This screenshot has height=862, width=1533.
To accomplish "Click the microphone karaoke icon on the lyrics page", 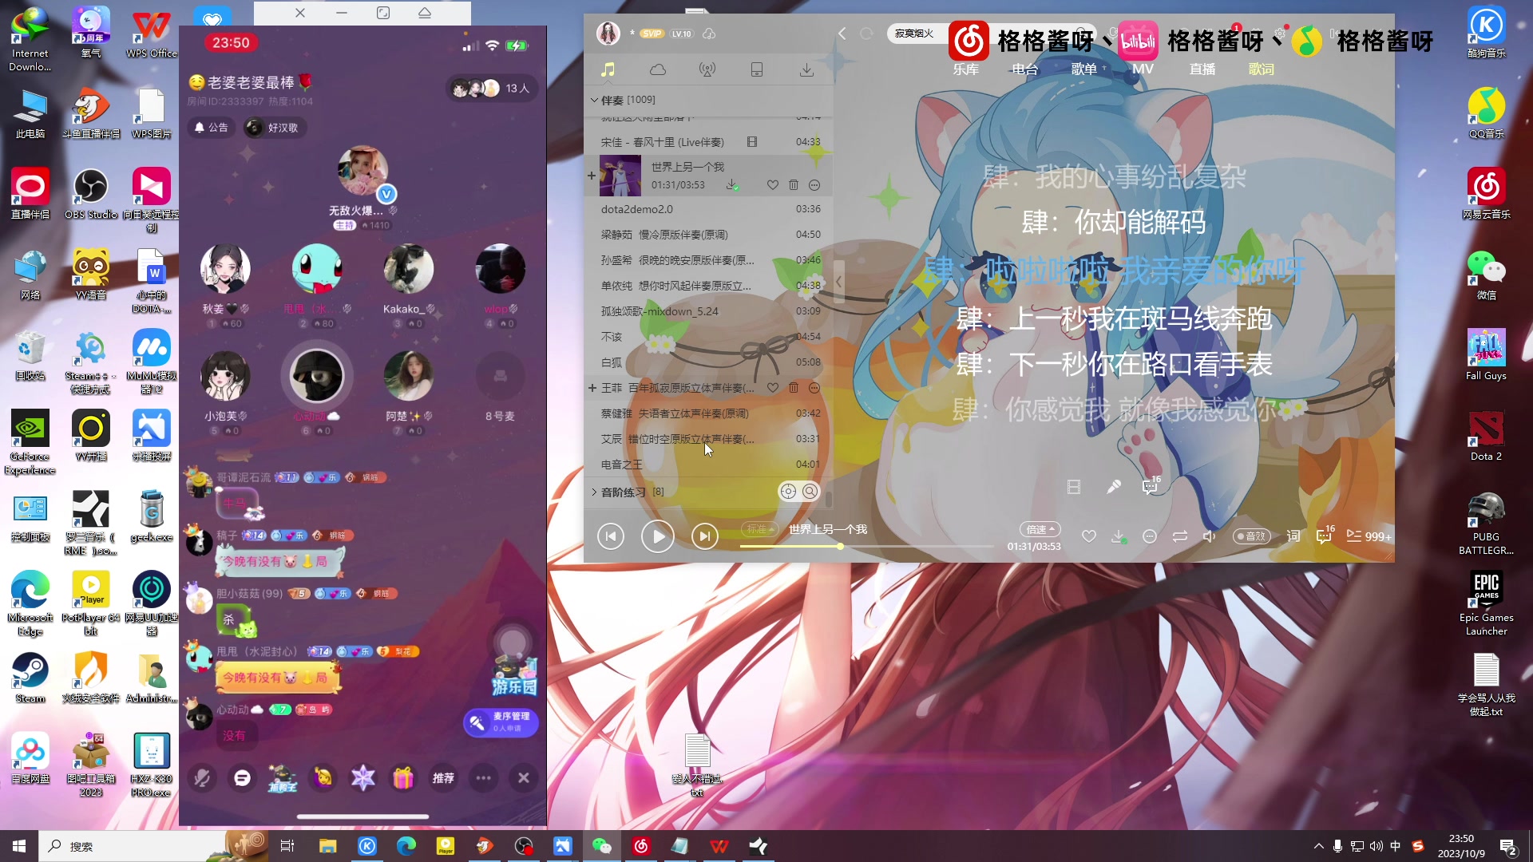I will 1113,487.
